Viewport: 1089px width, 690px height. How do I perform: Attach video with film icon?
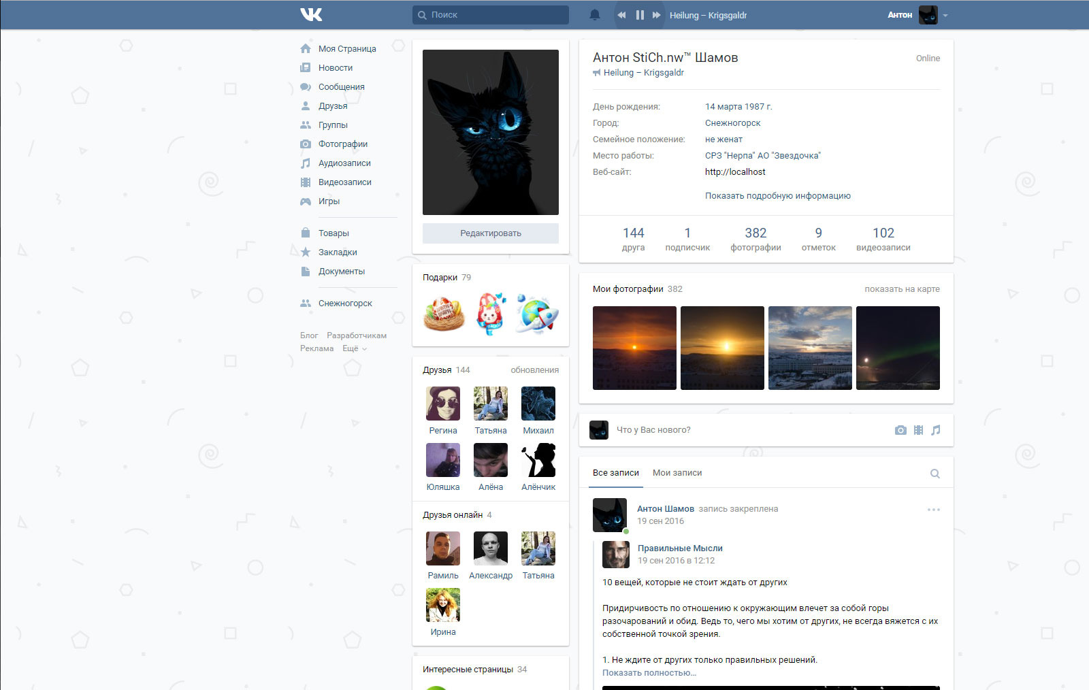pos(918,430)
